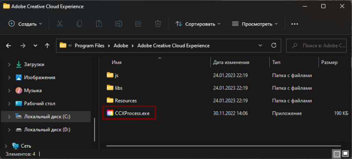Click the Share icon in toolbar
The height and width of the screenshot is (159, 352).
point(138,24)
